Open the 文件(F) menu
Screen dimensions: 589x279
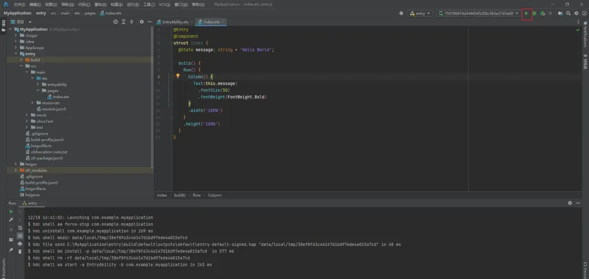pos(19,5)
